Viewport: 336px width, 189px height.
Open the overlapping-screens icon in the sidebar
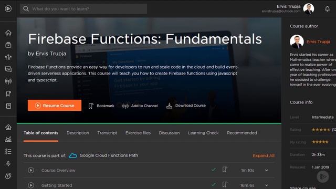[8, 69]
